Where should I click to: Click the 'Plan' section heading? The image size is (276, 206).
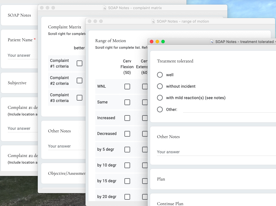pos(161,179)
